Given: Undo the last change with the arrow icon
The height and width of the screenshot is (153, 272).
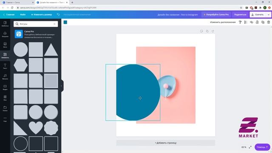Looking at the screenshot, I should click(x=58, y=14).
